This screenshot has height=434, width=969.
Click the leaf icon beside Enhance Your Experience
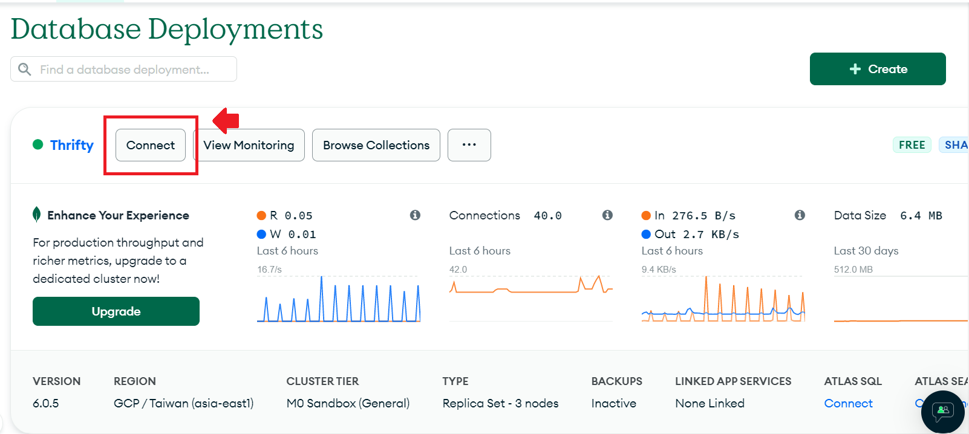tap(37, 215)
